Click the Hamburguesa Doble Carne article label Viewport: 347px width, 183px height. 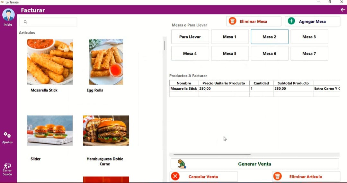[x=105, y=161]
